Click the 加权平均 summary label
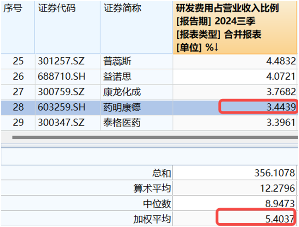This screenshot has height=227, width=299. pyautogui.click(x=152, y=219)
